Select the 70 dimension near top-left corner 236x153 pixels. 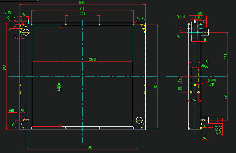pyautogui.click(x=24, y=15)
